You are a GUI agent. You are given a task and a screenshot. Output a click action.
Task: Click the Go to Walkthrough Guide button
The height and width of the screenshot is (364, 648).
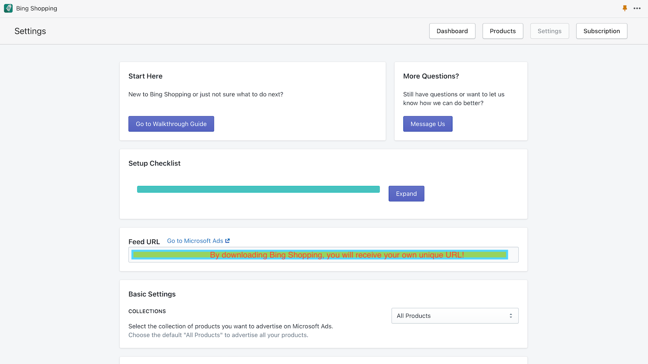tap(171, 124)
